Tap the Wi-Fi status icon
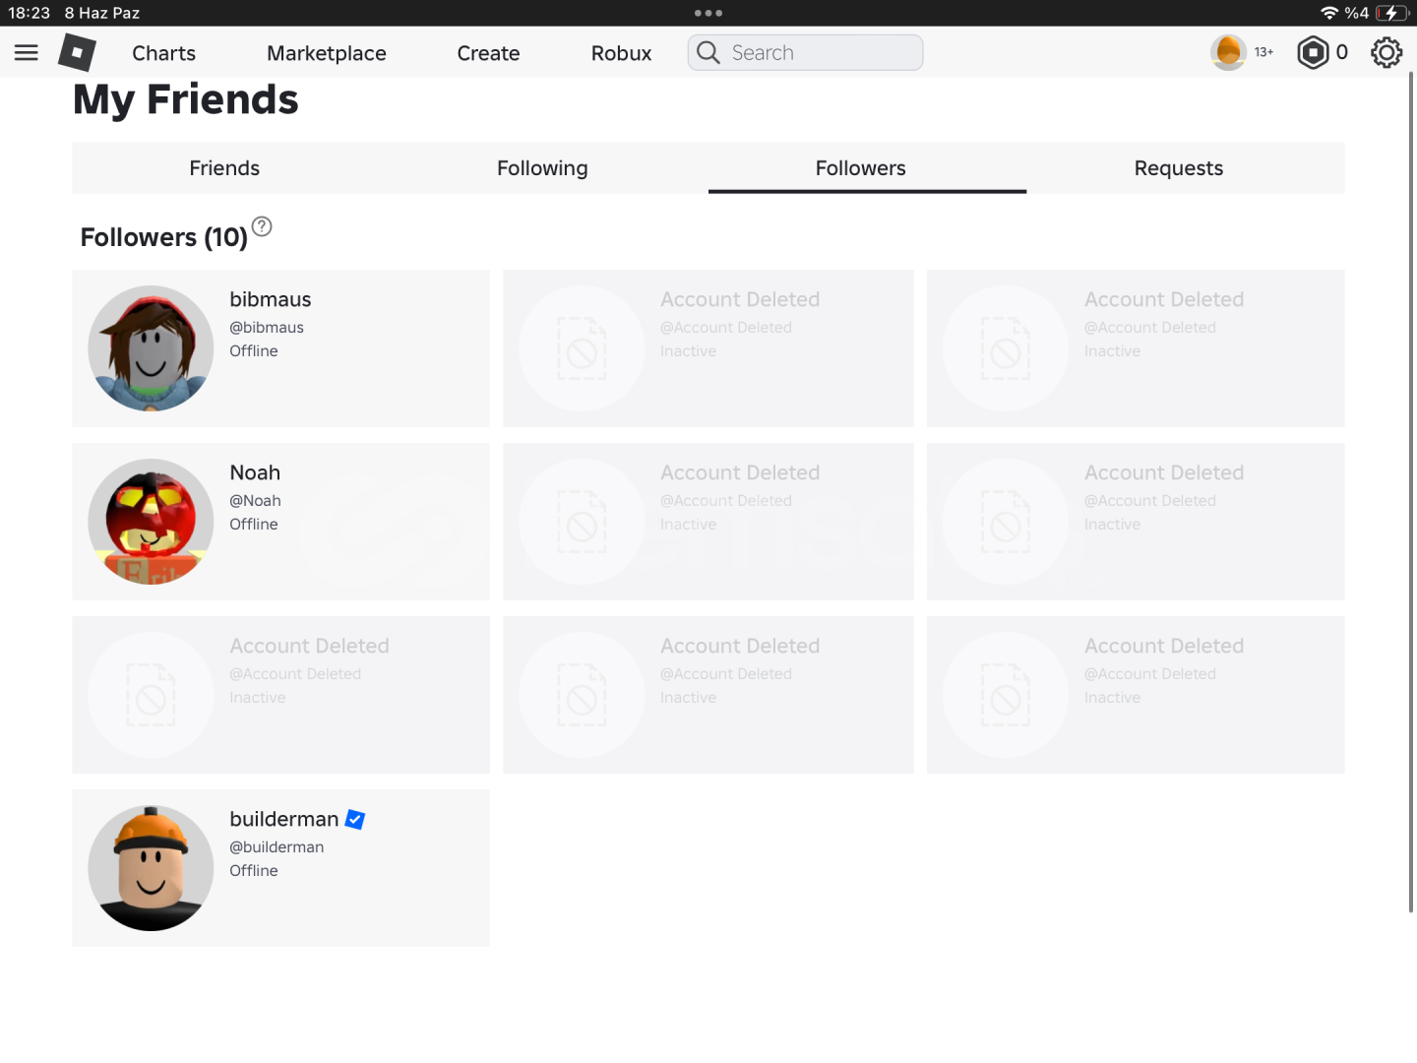 (x=1329, y=13)
